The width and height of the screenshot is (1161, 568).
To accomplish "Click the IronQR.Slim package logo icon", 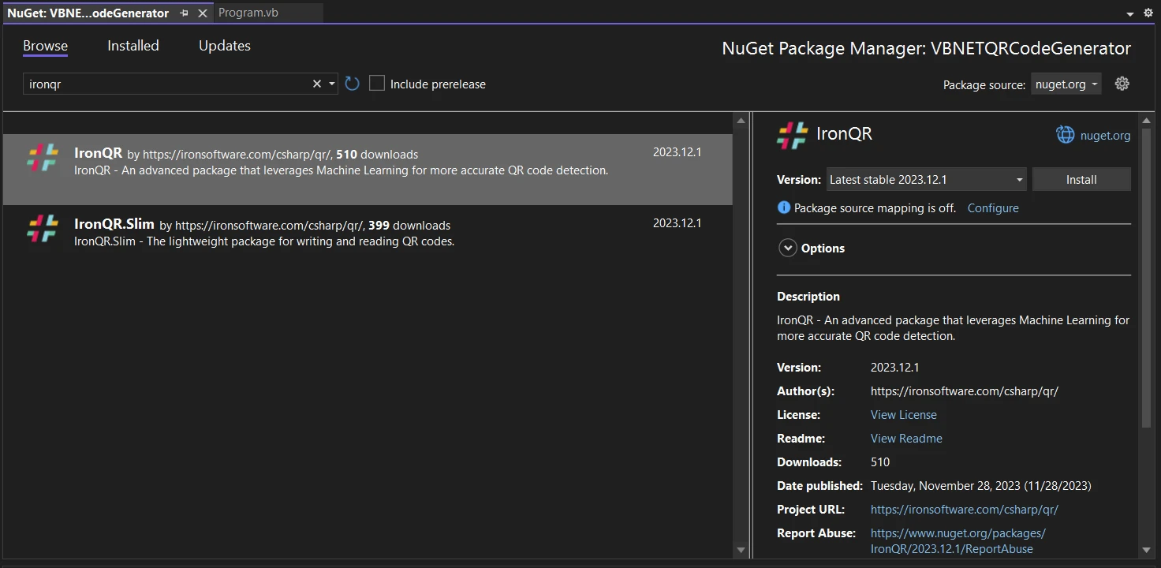I will (x=43, y=229).
